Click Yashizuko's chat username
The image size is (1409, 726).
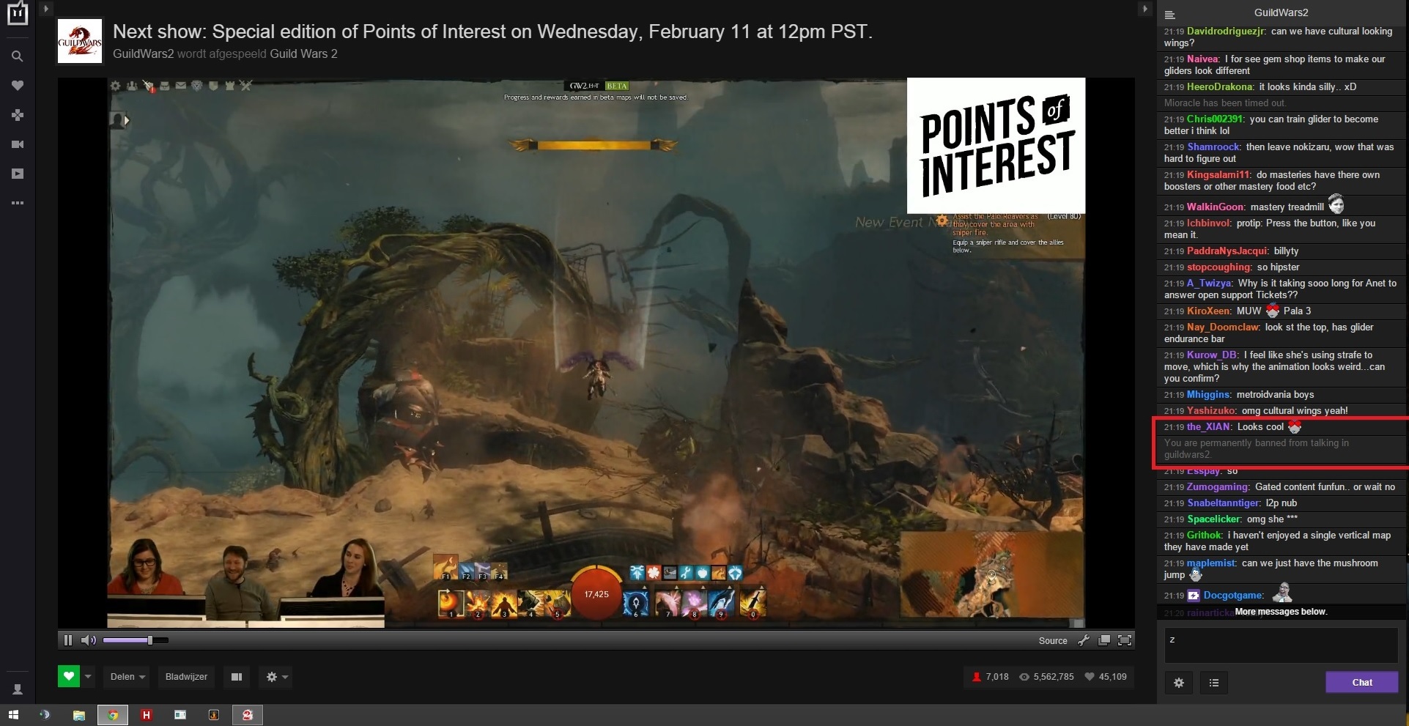[x=1210, y=411]
